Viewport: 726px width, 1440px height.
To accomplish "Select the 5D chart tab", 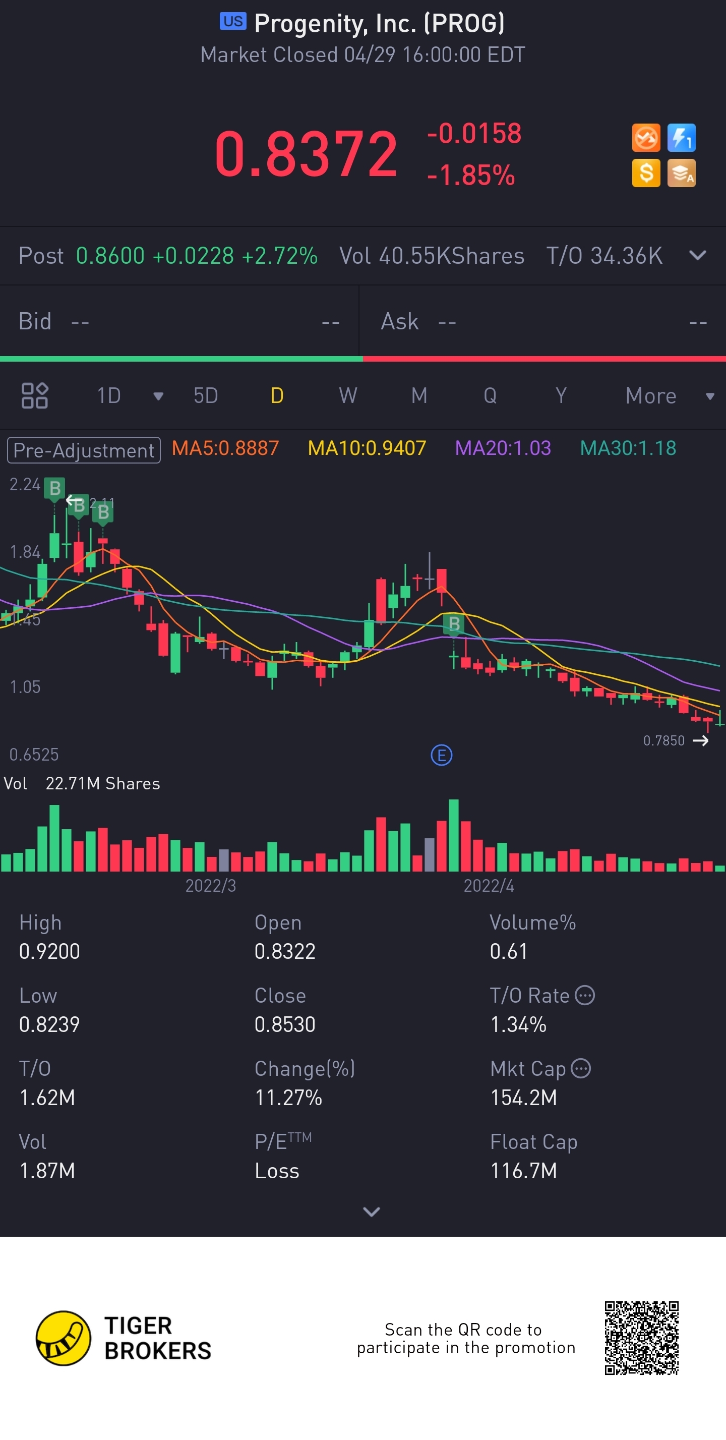I will 205,396.
